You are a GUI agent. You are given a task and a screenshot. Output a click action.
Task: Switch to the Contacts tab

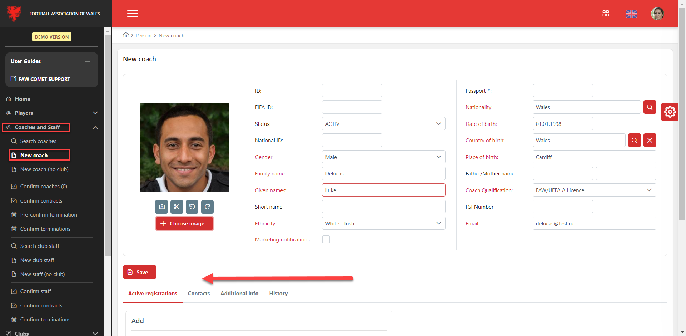(199, 294)
